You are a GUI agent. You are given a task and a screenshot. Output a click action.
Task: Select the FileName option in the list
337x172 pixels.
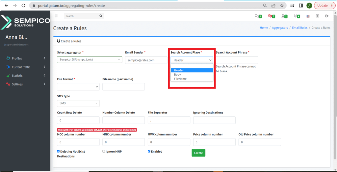coord(192,79)
